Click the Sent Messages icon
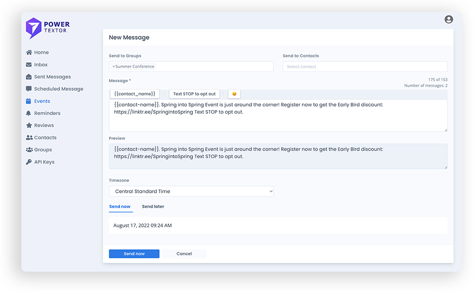This screenshot has height=293, width=475. coord(29,77)
